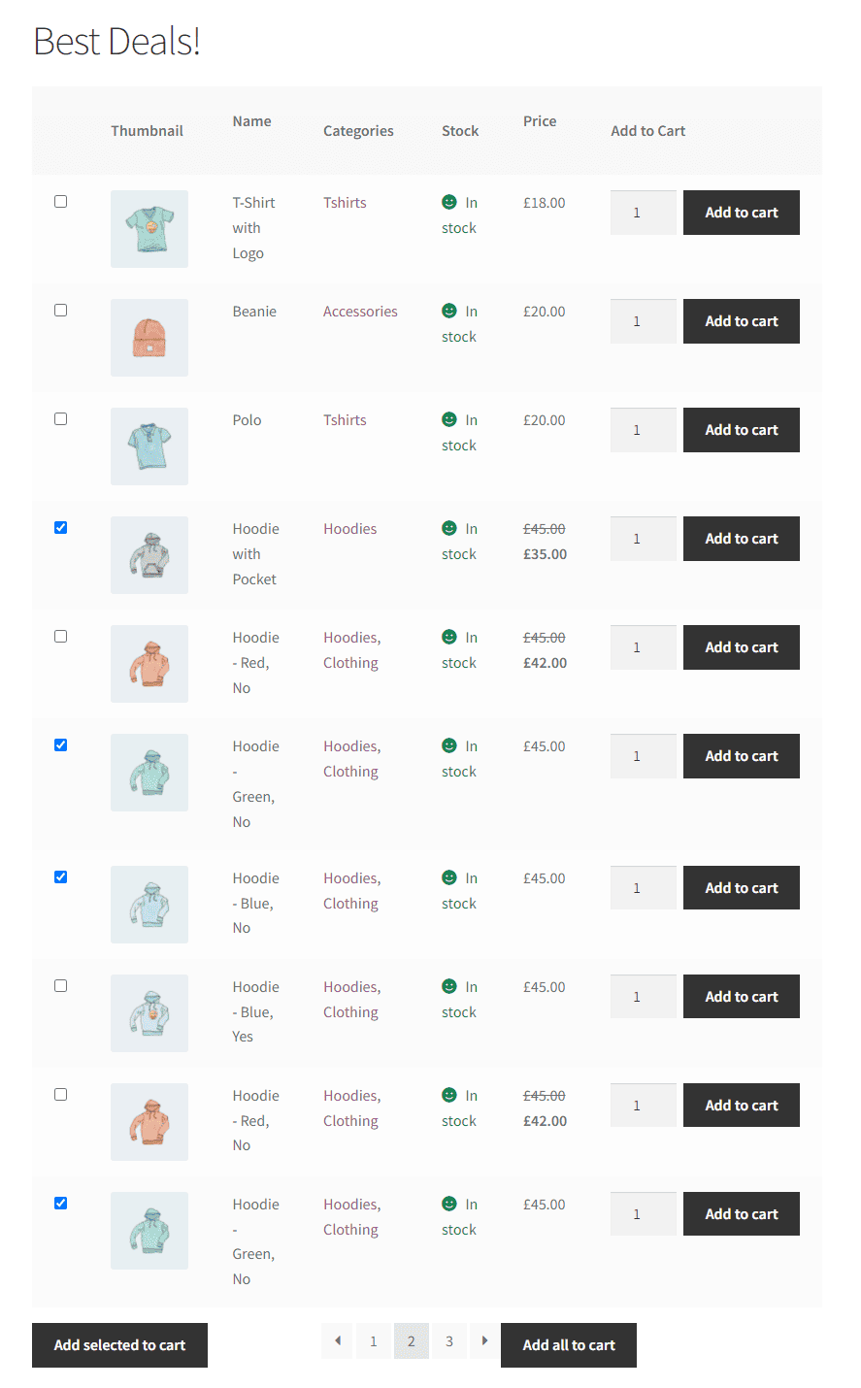Screen dimensions: 861x1388
Task: Navigate to page 3
Action: click(448, 1340)
